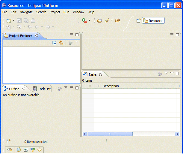The image size is (183, 154).
Task: Click the Forward navigation arrow
Action: pos(48,27)
